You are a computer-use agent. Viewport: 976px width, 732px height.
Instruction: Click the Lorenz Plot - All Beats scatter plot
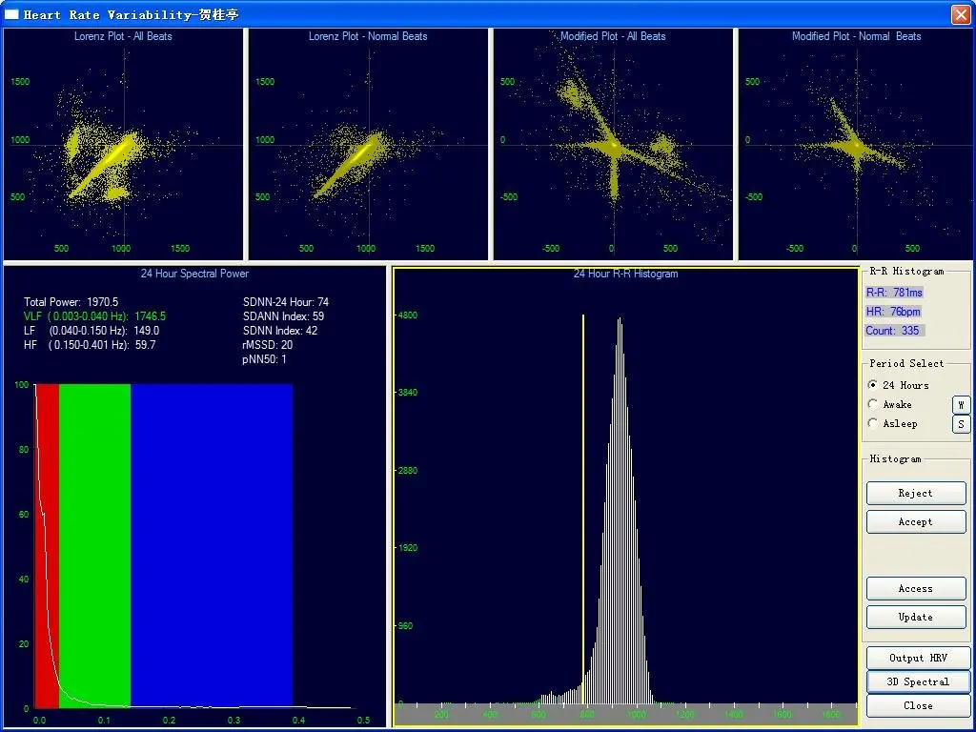[x=123, y=145]
